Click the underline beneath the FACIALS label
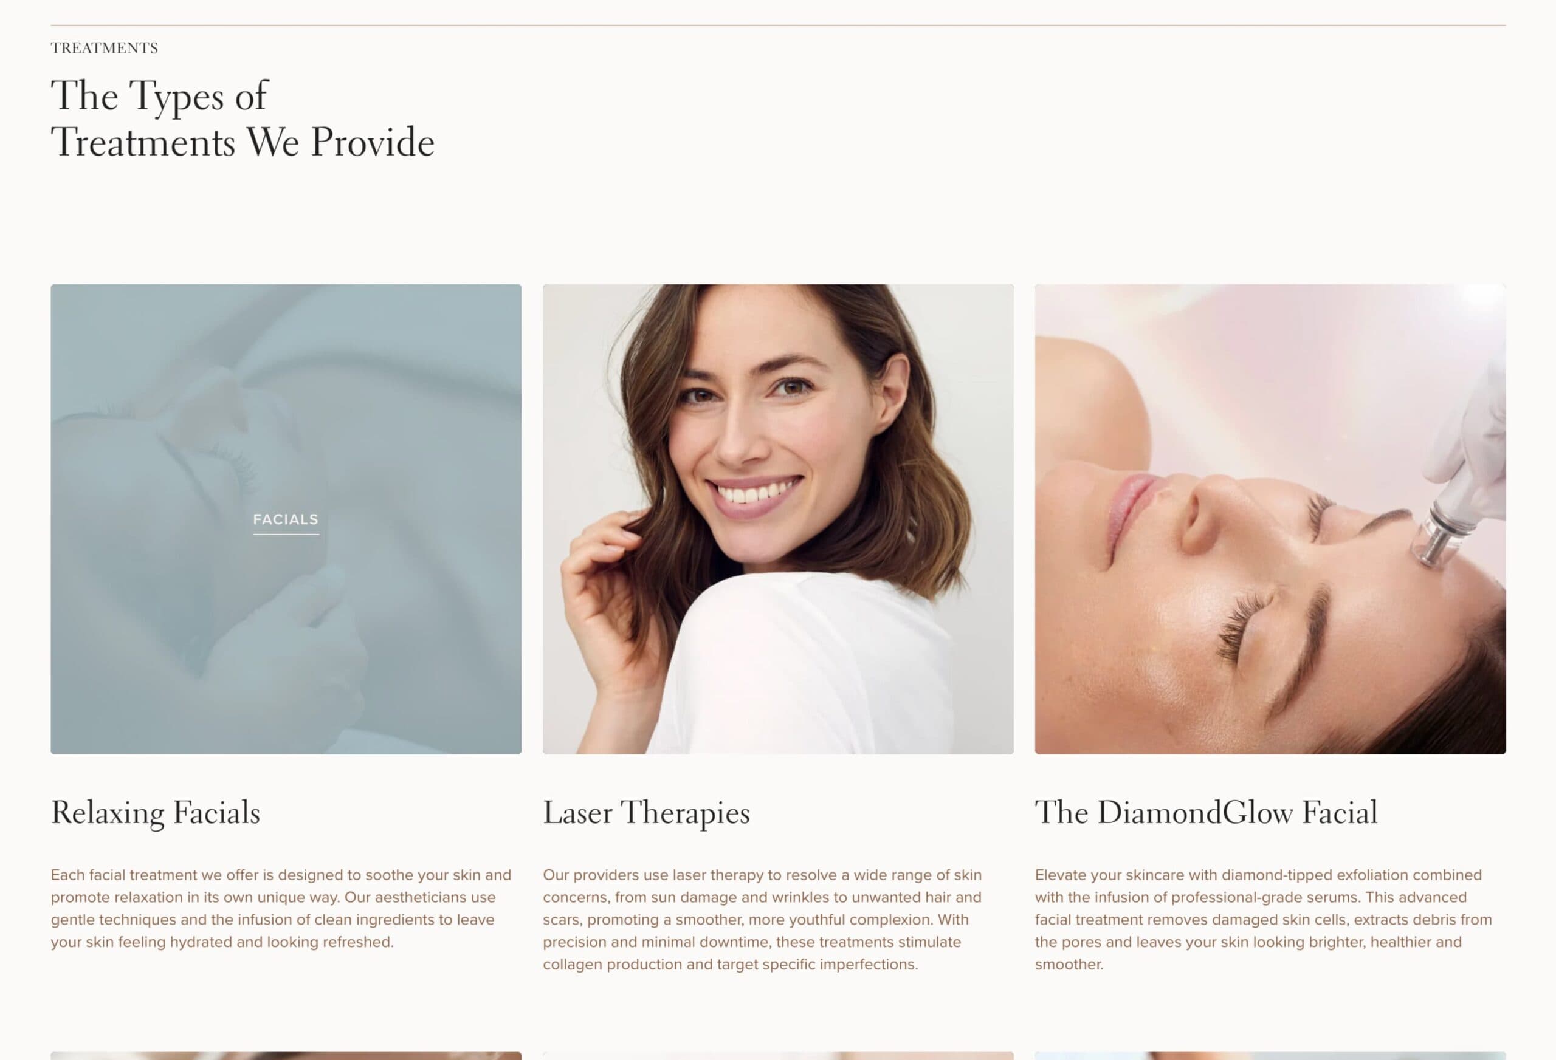Image resolution: width=1556 pixels, height=1060 pixels. click(286, 534)
